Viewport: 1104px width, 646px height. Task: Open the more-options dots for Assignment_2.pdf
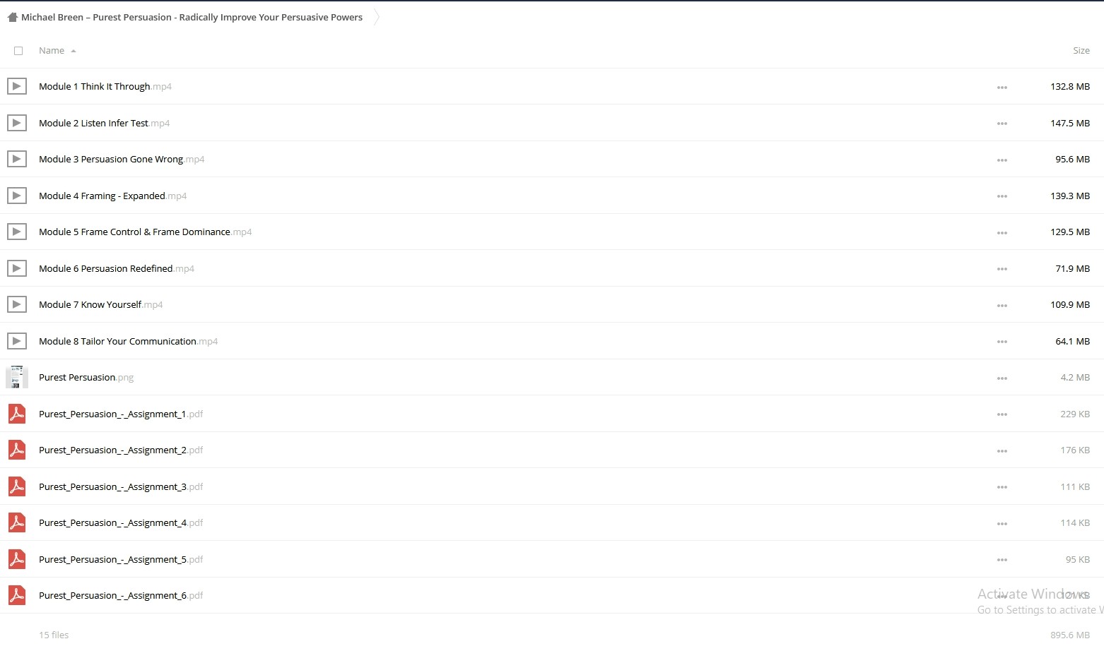pyautogui.click(x=1002, y=451)
